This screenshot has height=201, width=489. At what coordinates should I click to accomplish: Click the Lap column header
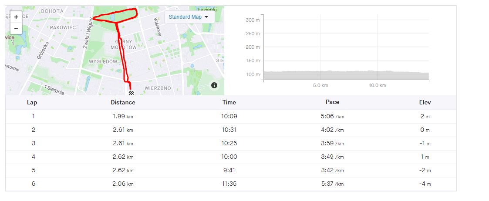33,102
